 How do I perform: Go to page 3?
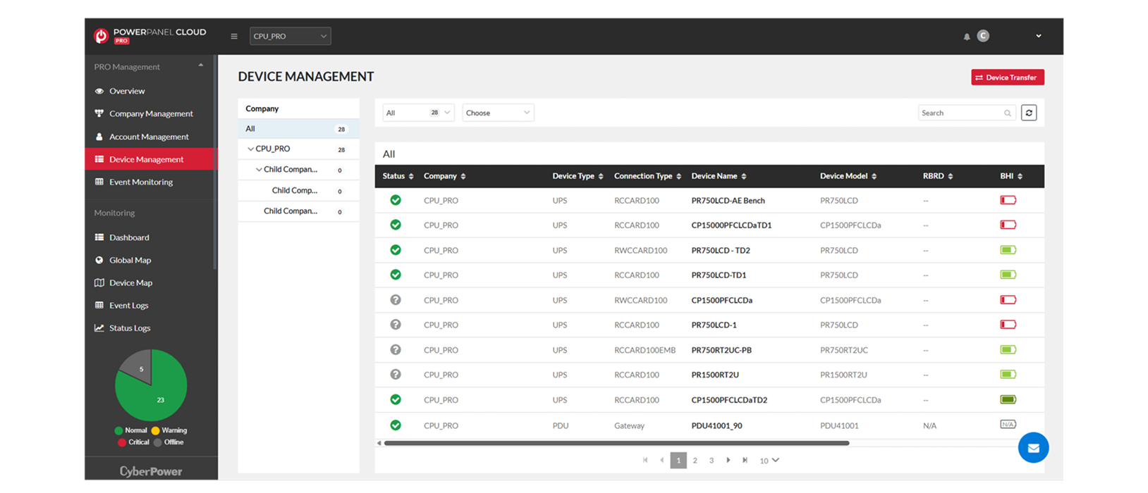click(712, 461)
